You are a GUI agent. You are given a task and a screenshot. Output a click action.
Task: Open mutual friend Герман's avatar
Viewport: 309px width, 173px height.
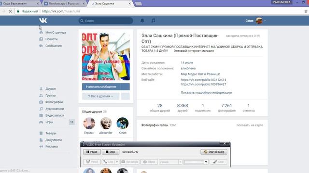89,124
